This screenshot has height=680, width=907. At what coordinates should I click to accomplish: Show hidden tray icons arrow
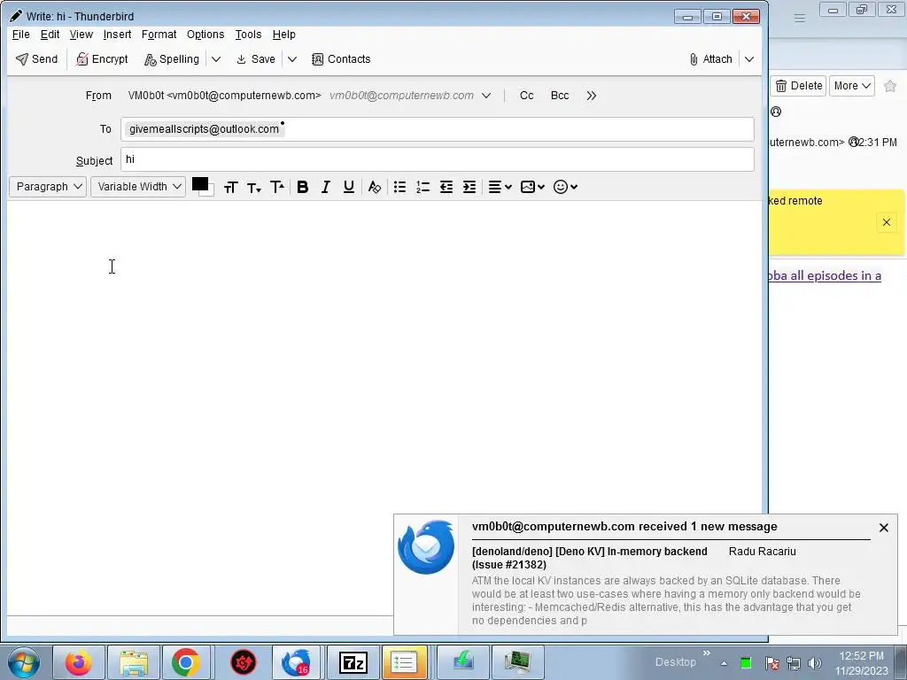(724, 663)
